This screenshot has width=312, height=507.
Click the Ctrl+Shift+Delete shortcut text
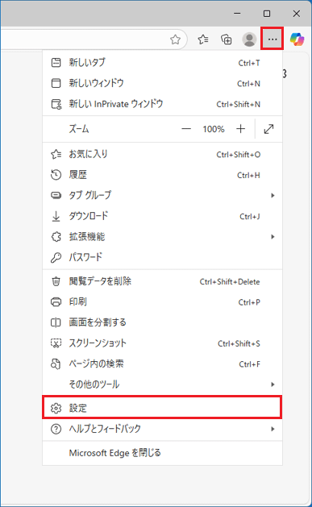click(230, 282)
